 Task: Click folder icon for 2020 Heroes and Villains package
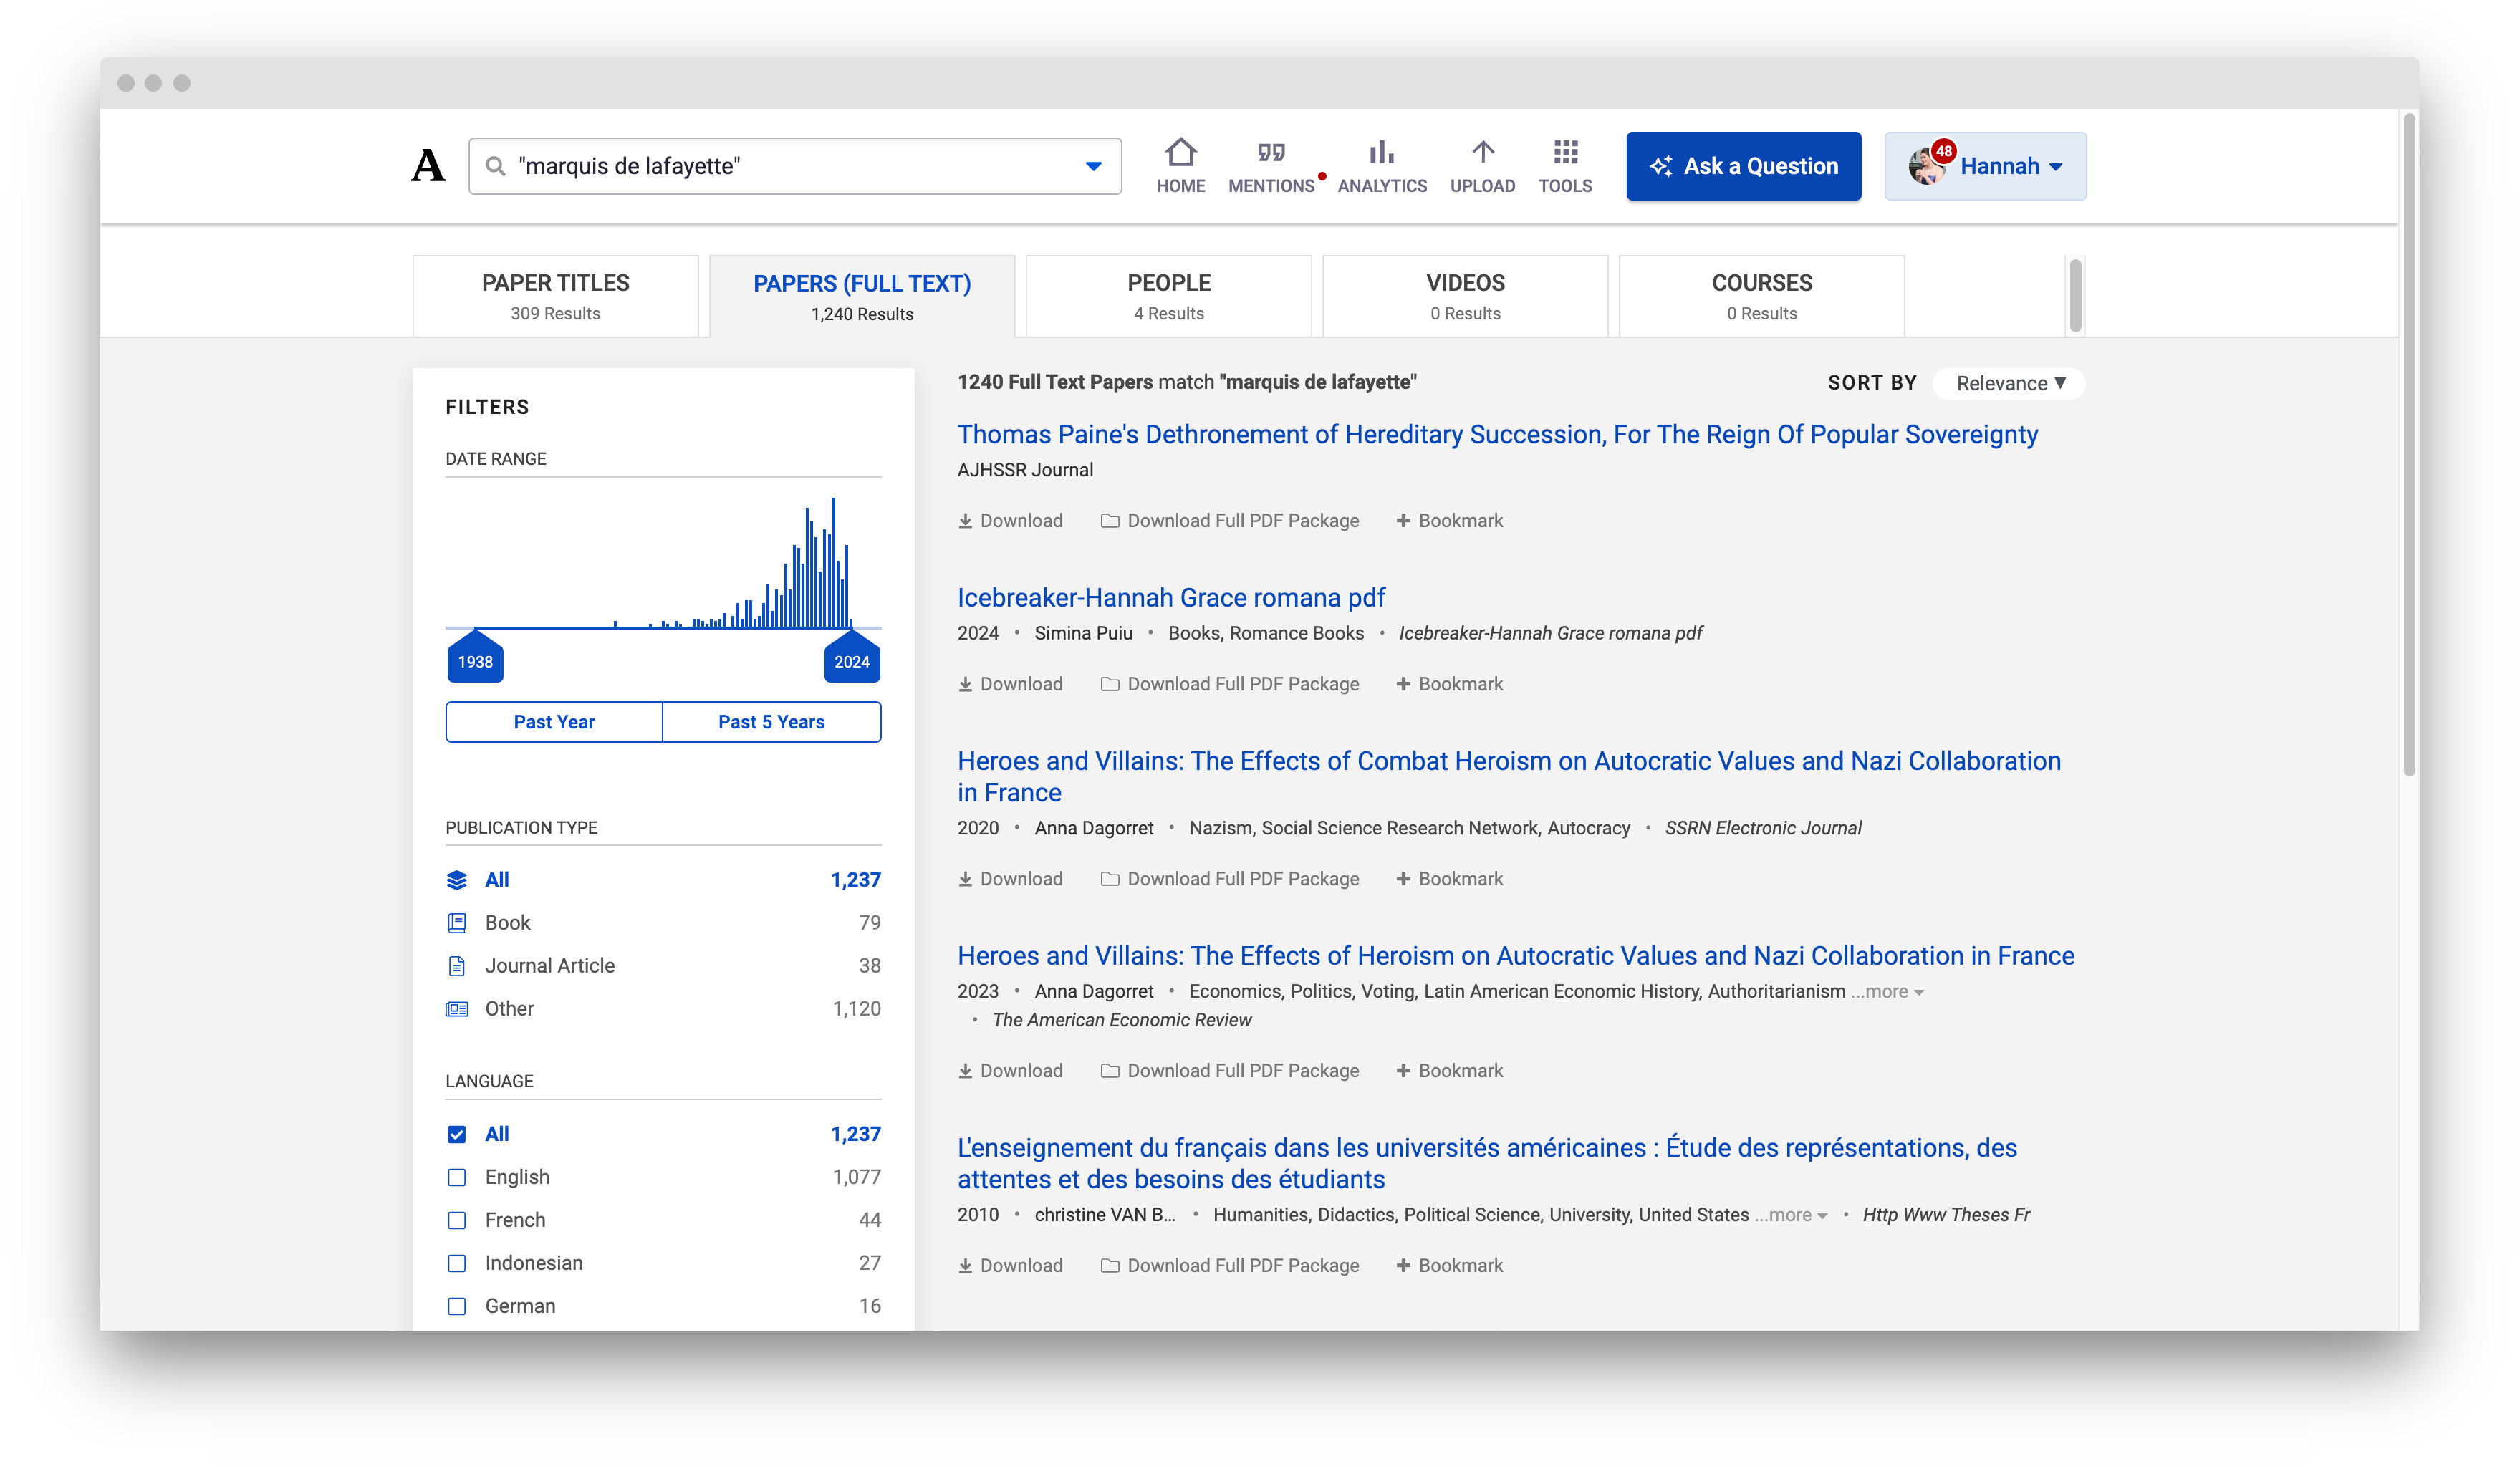[1109, 879]
